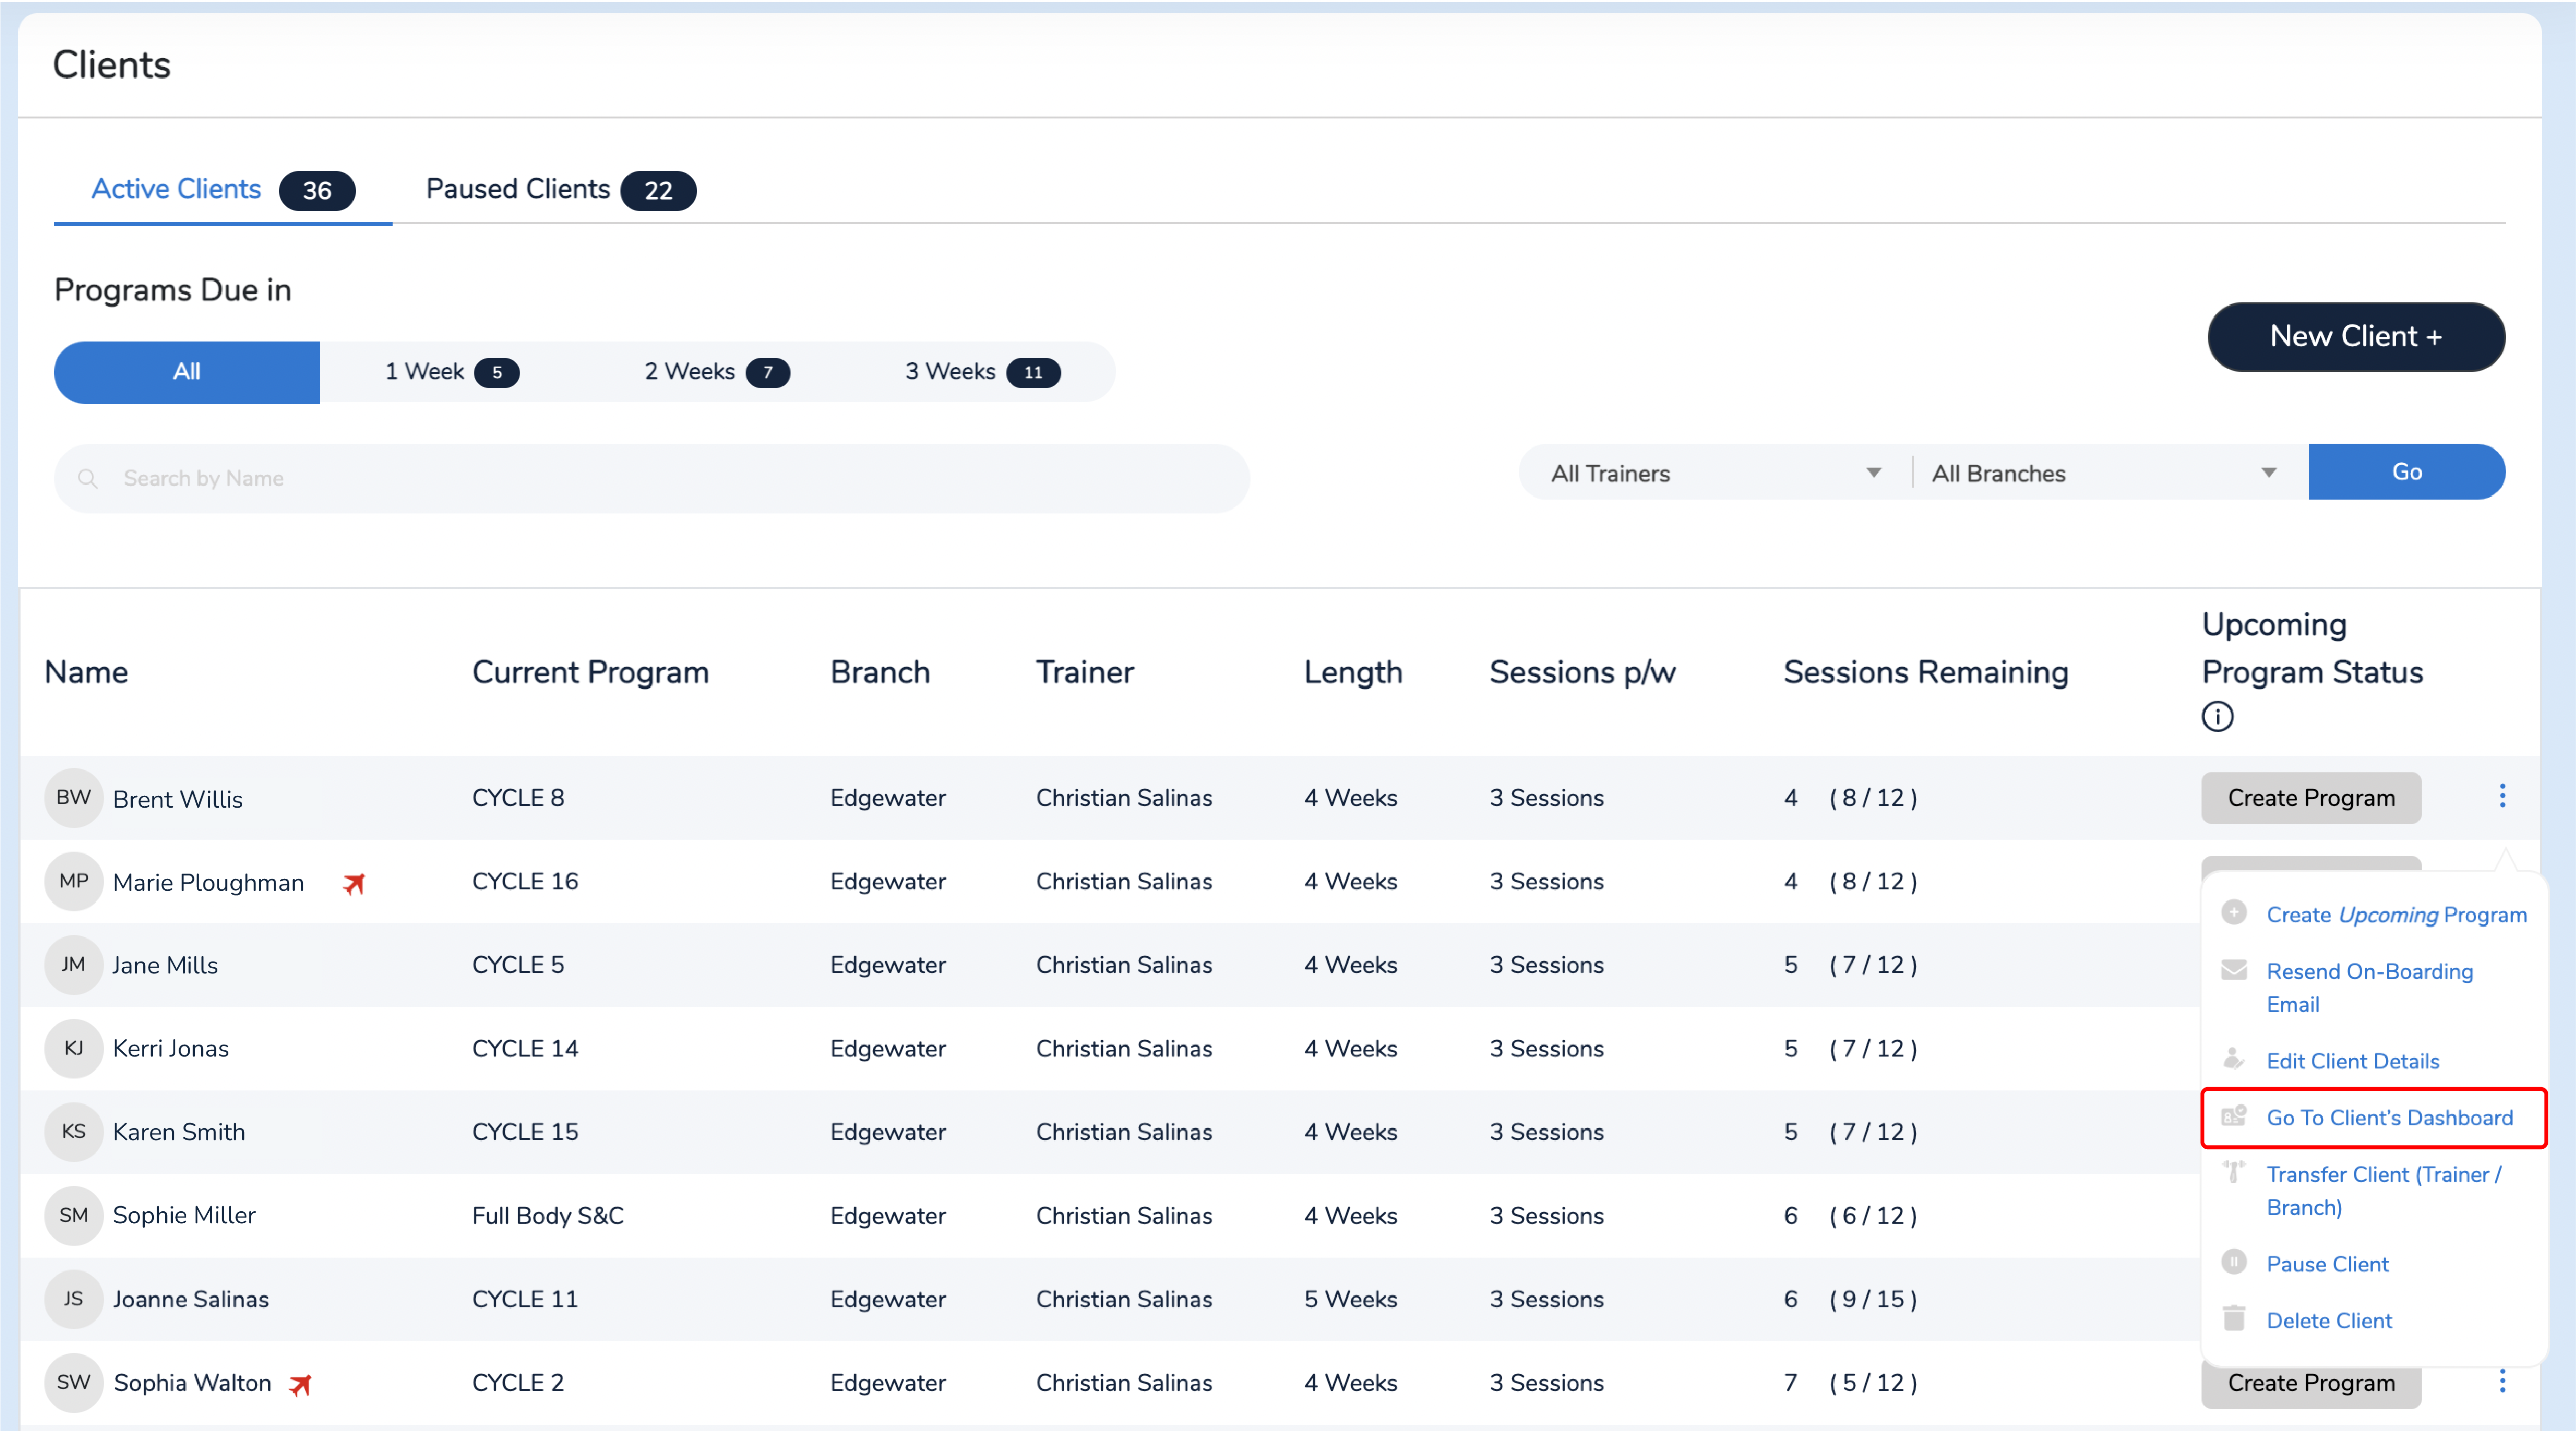Viewport: 2576px width, 1431px height.
Task: Click the trash icon beside Delete Client
Action: pos(2234,1318)
